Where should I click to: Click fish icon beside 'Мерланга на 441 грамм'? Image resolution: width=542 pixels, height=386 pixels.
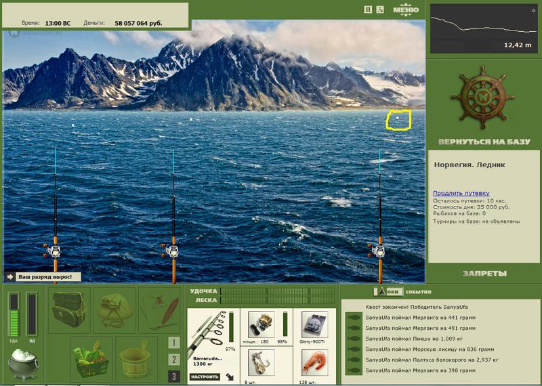(x=354, y=318)
